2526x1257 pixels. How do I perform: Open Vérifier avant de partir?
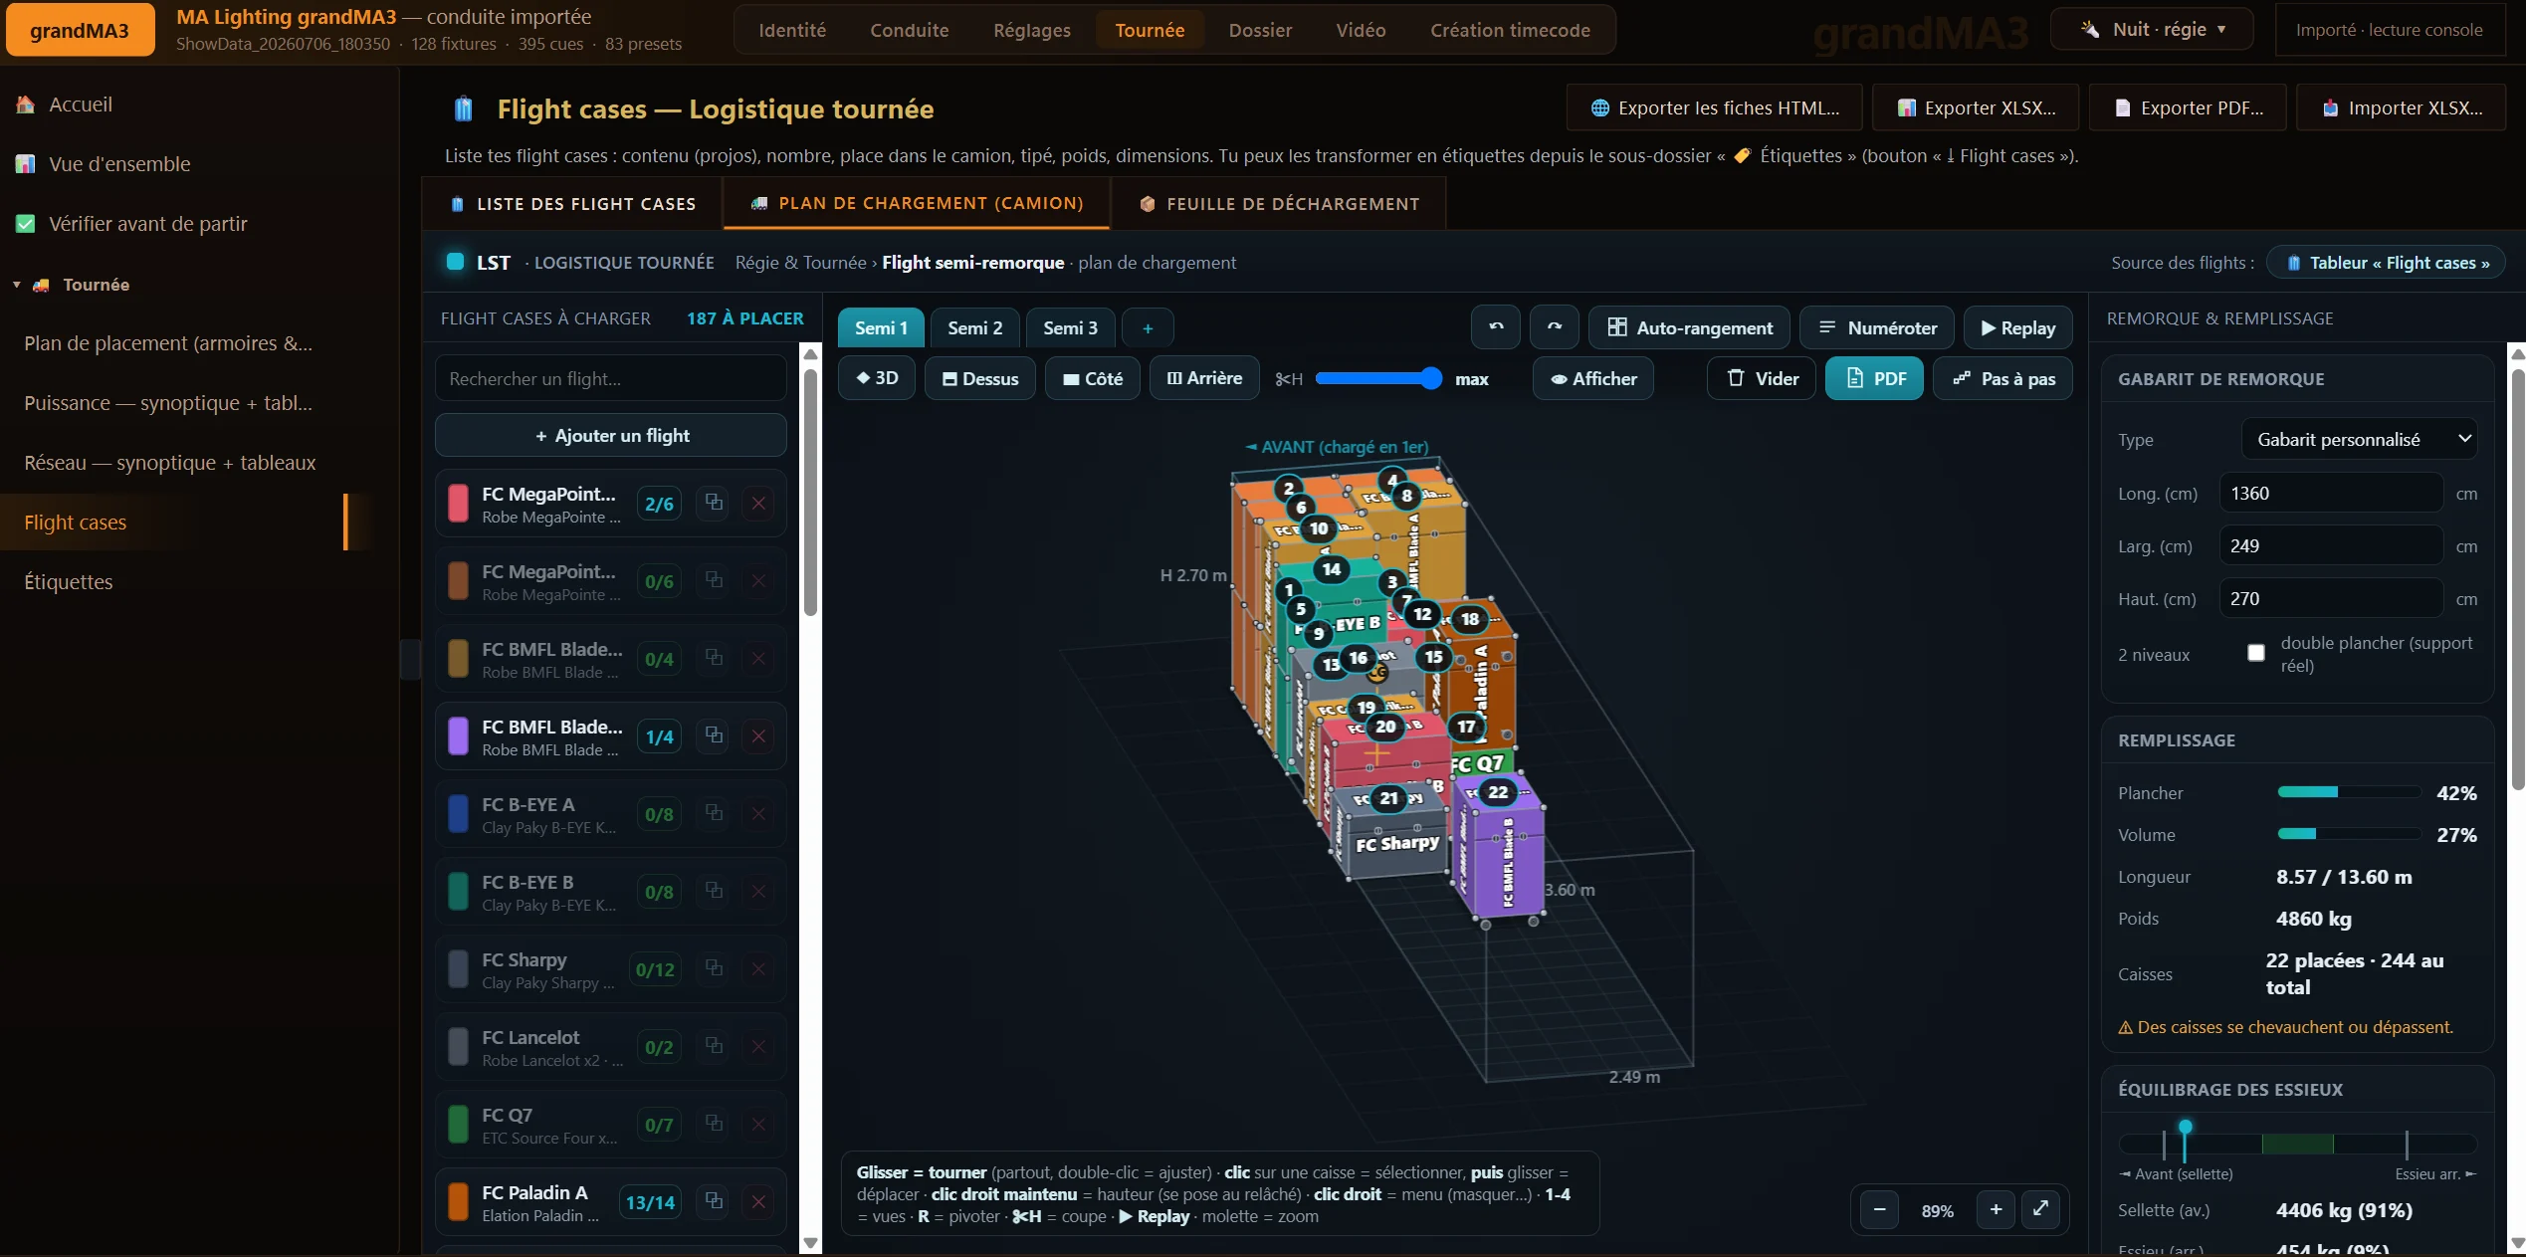coord(148,224)
